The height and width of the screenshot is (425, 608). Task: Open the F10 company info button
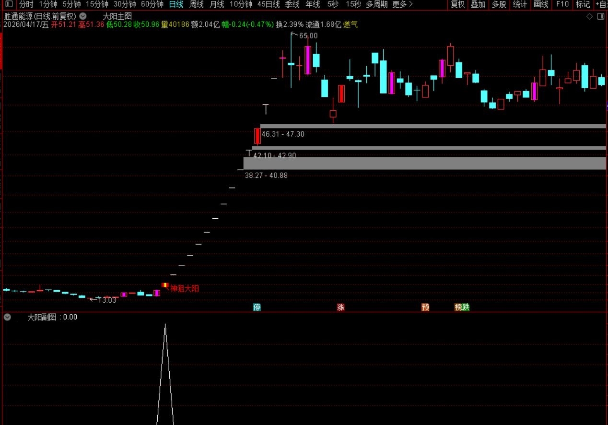(x=562, y=4)
